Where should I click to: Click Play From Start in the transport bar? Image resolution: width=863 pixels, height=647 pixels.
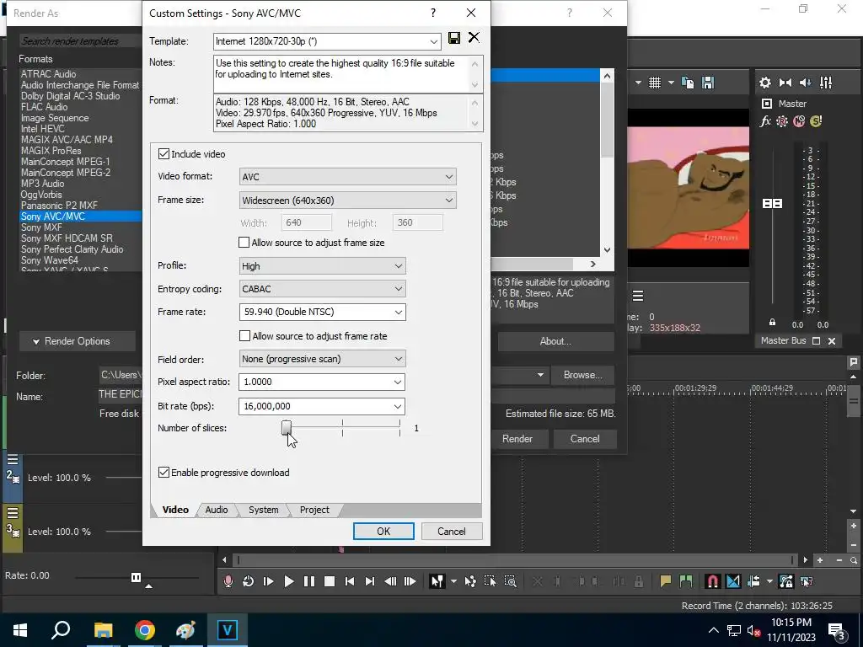point(269,581)
